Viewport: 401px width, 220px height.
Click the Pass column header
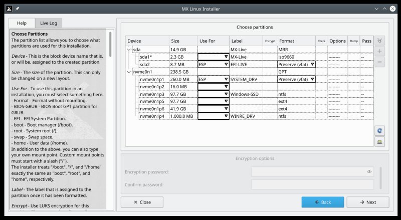366,41
